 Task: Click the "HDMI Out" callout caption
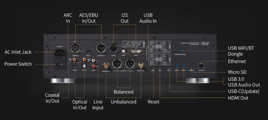click(238, 98)
